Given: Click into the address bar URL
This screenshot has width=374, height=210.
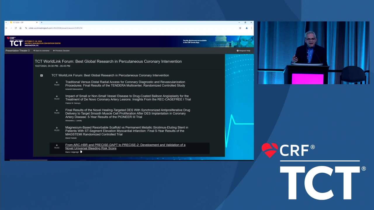Looking at the screenshot, I should coord(56,28).
